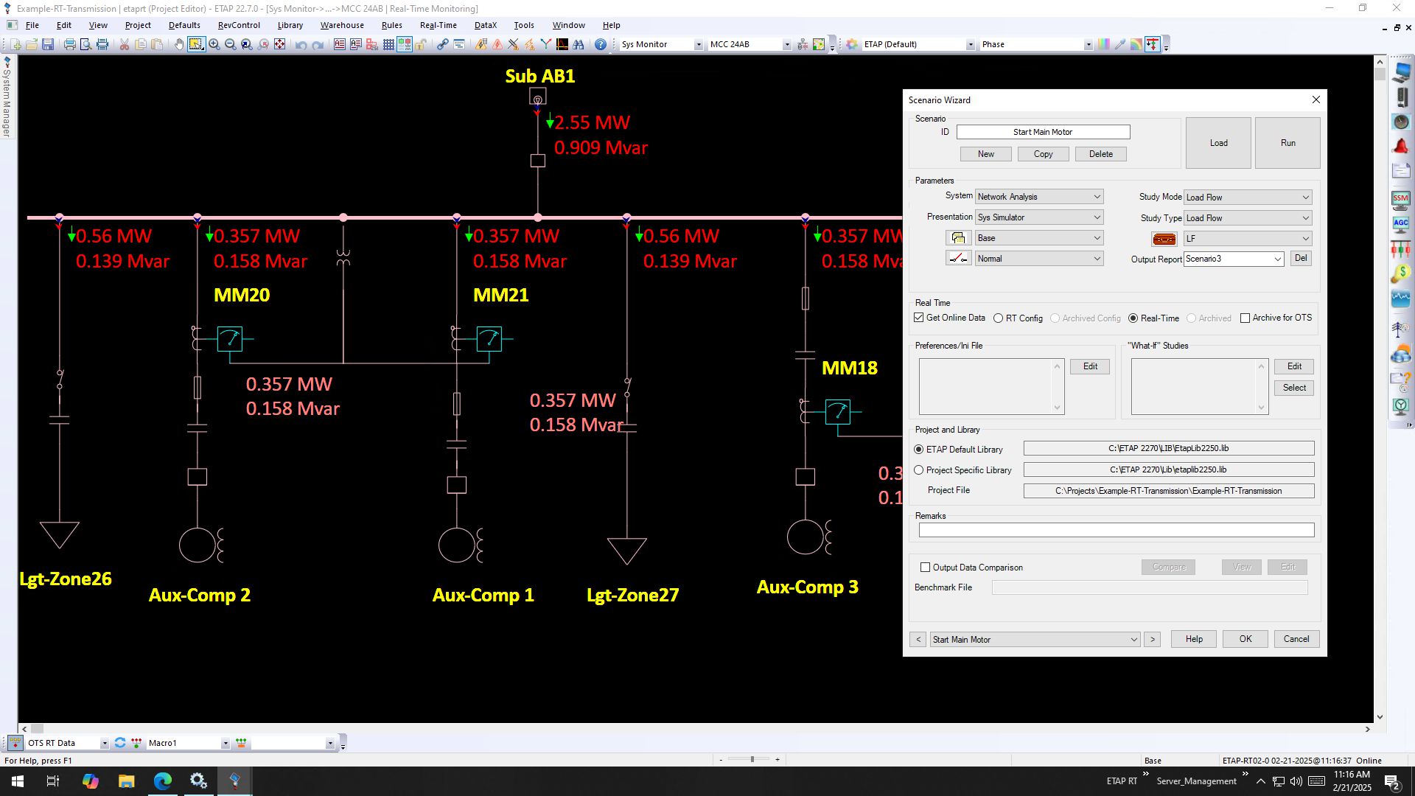Enable the Archive for OTS checkbox
This screenshot has height=796, width=1415.
click(1245, 318)
